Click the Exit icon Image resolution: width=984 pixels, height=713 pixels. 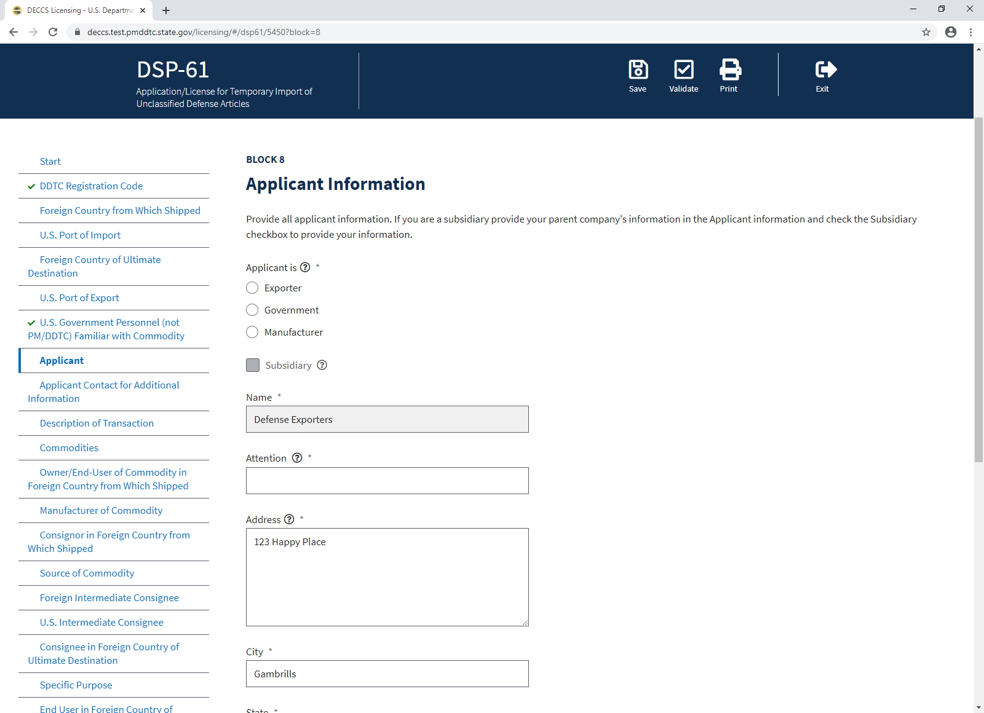point(824,69)
